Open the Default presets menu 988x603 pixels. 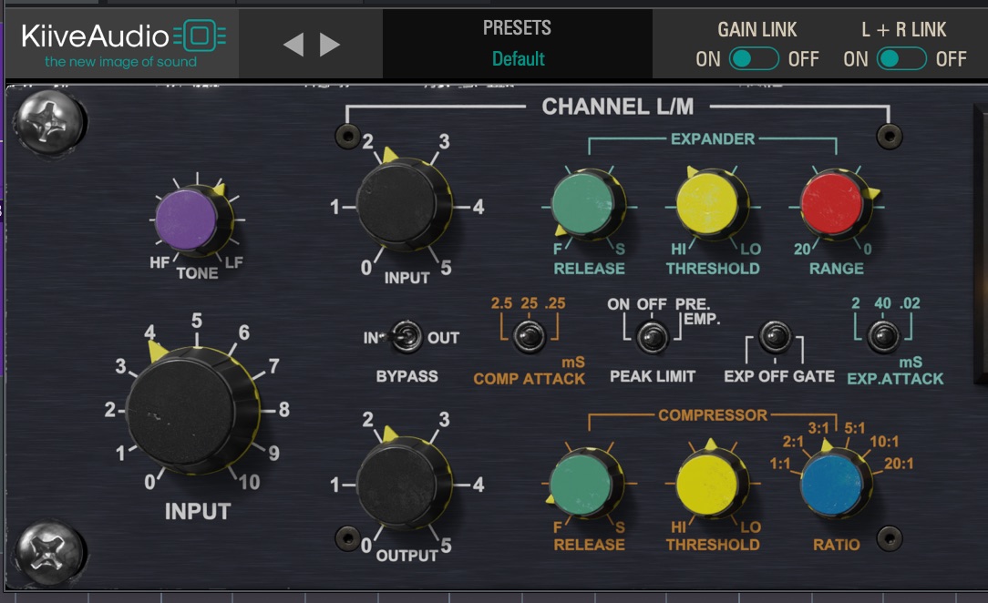coord(518,59)
